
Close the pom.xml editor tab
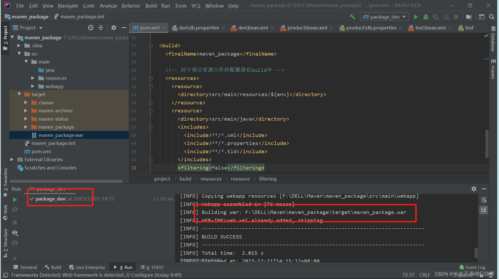[x=164, y=28]
